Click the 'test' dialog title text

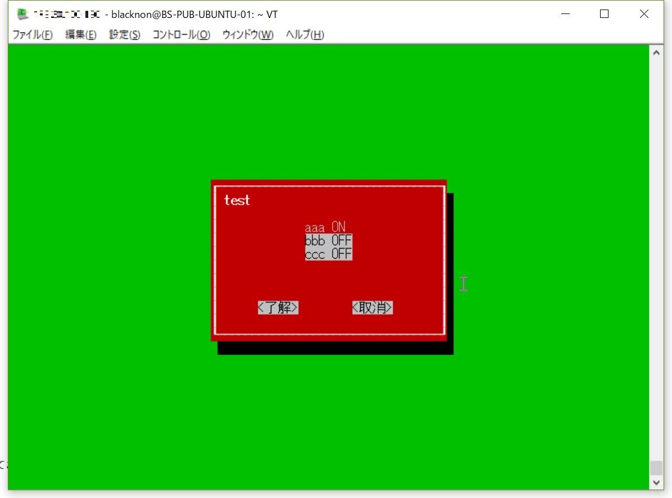pyautogui.click(x=237, y=200)
